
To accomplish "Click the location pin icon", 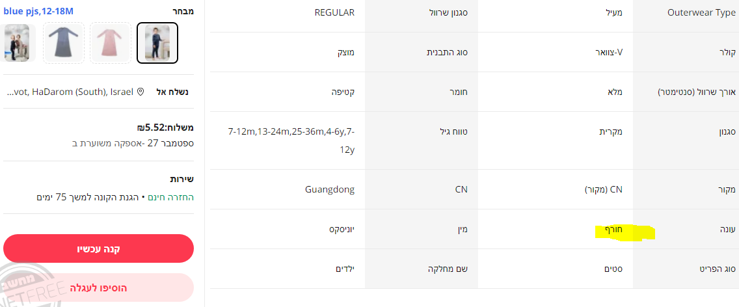I will (140, 92).
